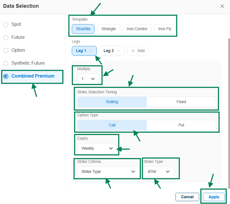230x204 pixels.
Task: Select the Spot radio button
Action: point(6,25)
